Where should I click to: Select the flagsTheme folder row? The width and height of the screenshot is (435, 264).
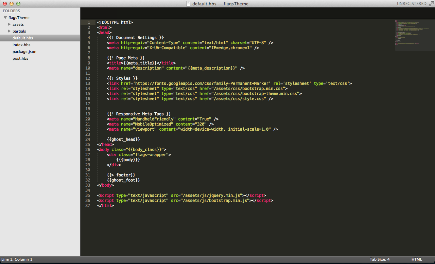(40, 18)
